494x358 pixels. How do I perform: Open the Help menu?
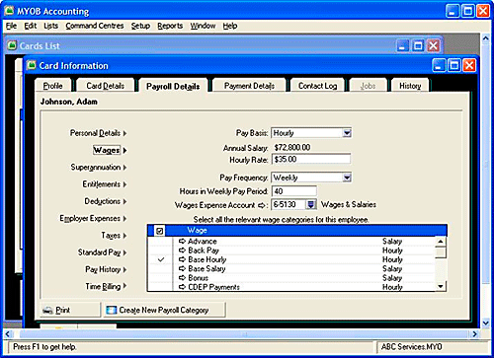[x=230, y=26]
